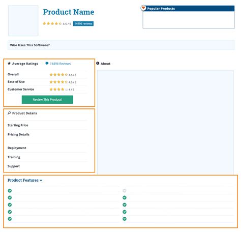Image resolution: width=241 pixels, height=232 pixels.
Task: Click the Product Details heading
Action: tap(24, 113)
